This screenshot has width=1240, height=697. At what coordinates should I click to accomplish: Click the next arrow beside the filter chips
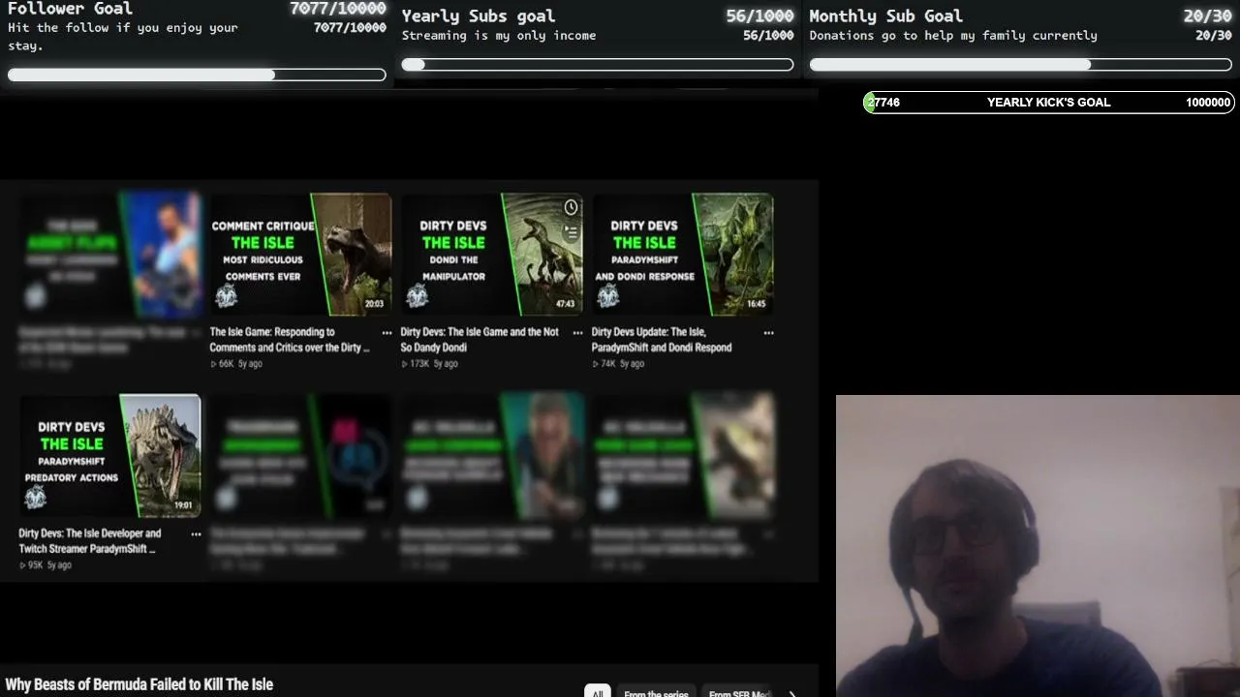[792, 693]
